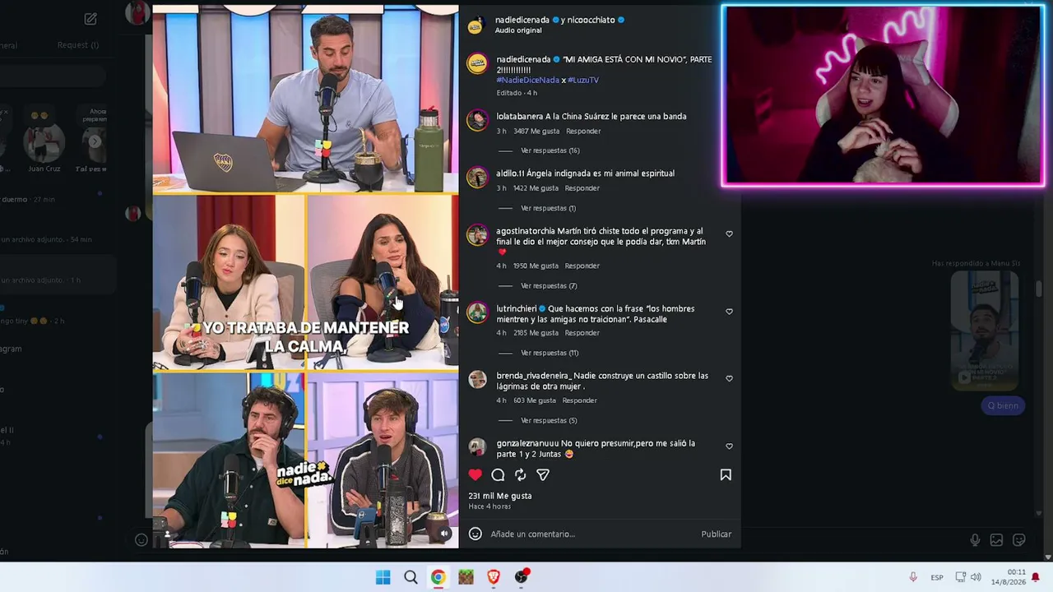
Task: Open aldllo.11's profile avatar
Action: (477, 178)
